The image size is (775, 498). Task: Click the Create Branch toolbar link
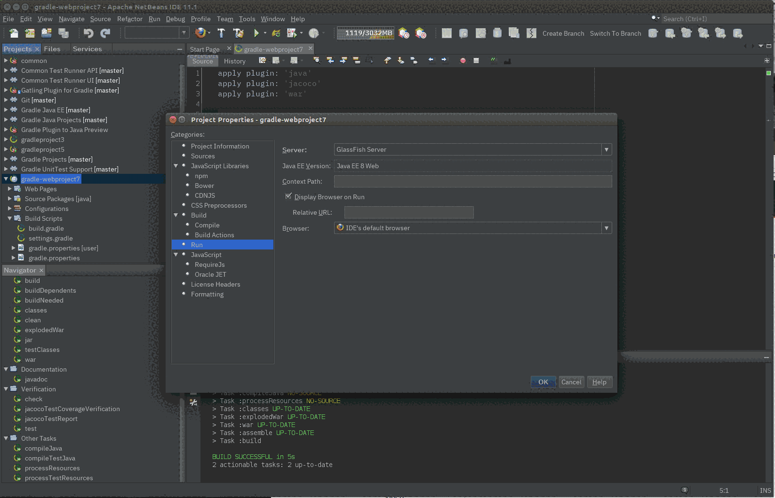click(x=563, y=33)
